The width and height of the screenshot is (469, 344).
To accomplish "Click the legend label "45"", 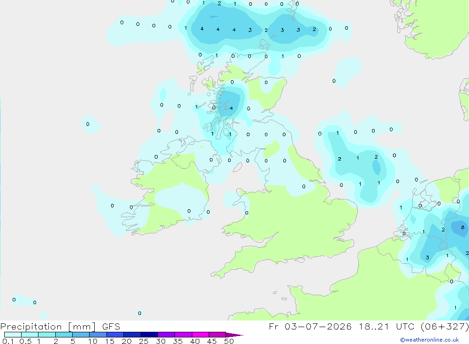I will (x=212, y=341).
